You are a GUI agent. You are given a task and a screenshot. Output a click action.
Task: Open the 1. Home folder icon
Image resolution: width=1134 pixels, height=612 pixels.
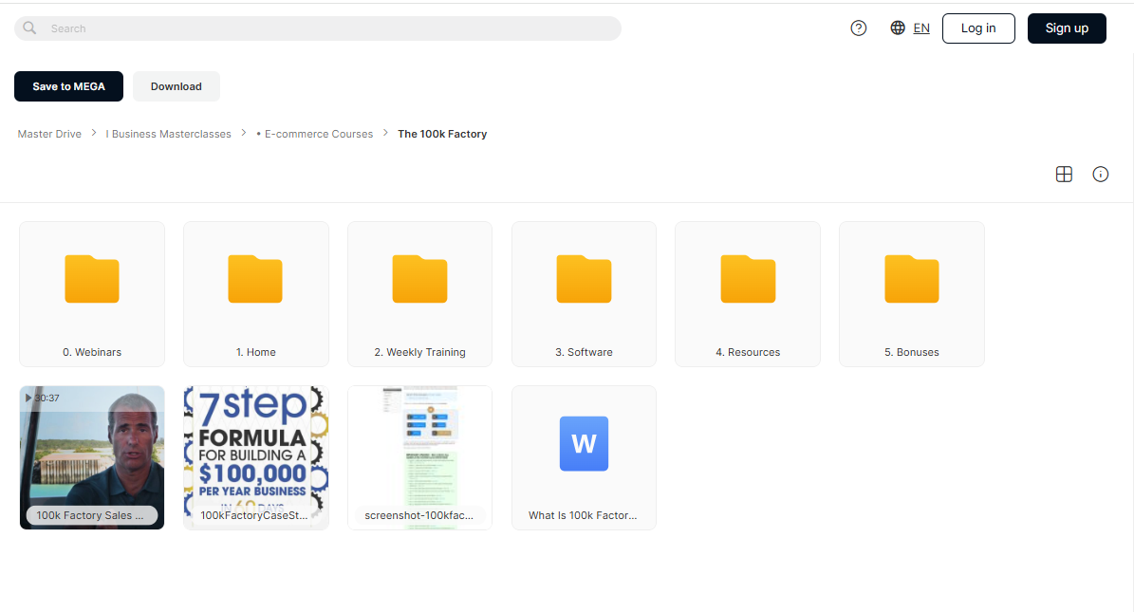tap(255, 279)
